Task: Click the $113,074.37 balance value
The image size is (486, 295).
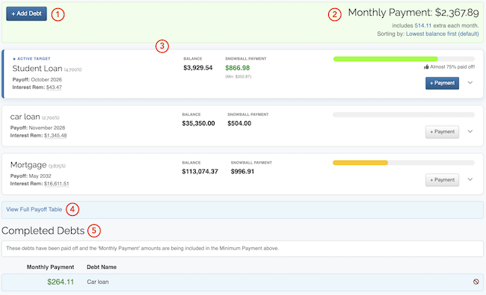Action: point(200,172)
